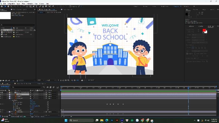The width and height of the screenshot is (219, 123).
Task: Open the viewer resolution Full dropdown
Action: [51, 80]
